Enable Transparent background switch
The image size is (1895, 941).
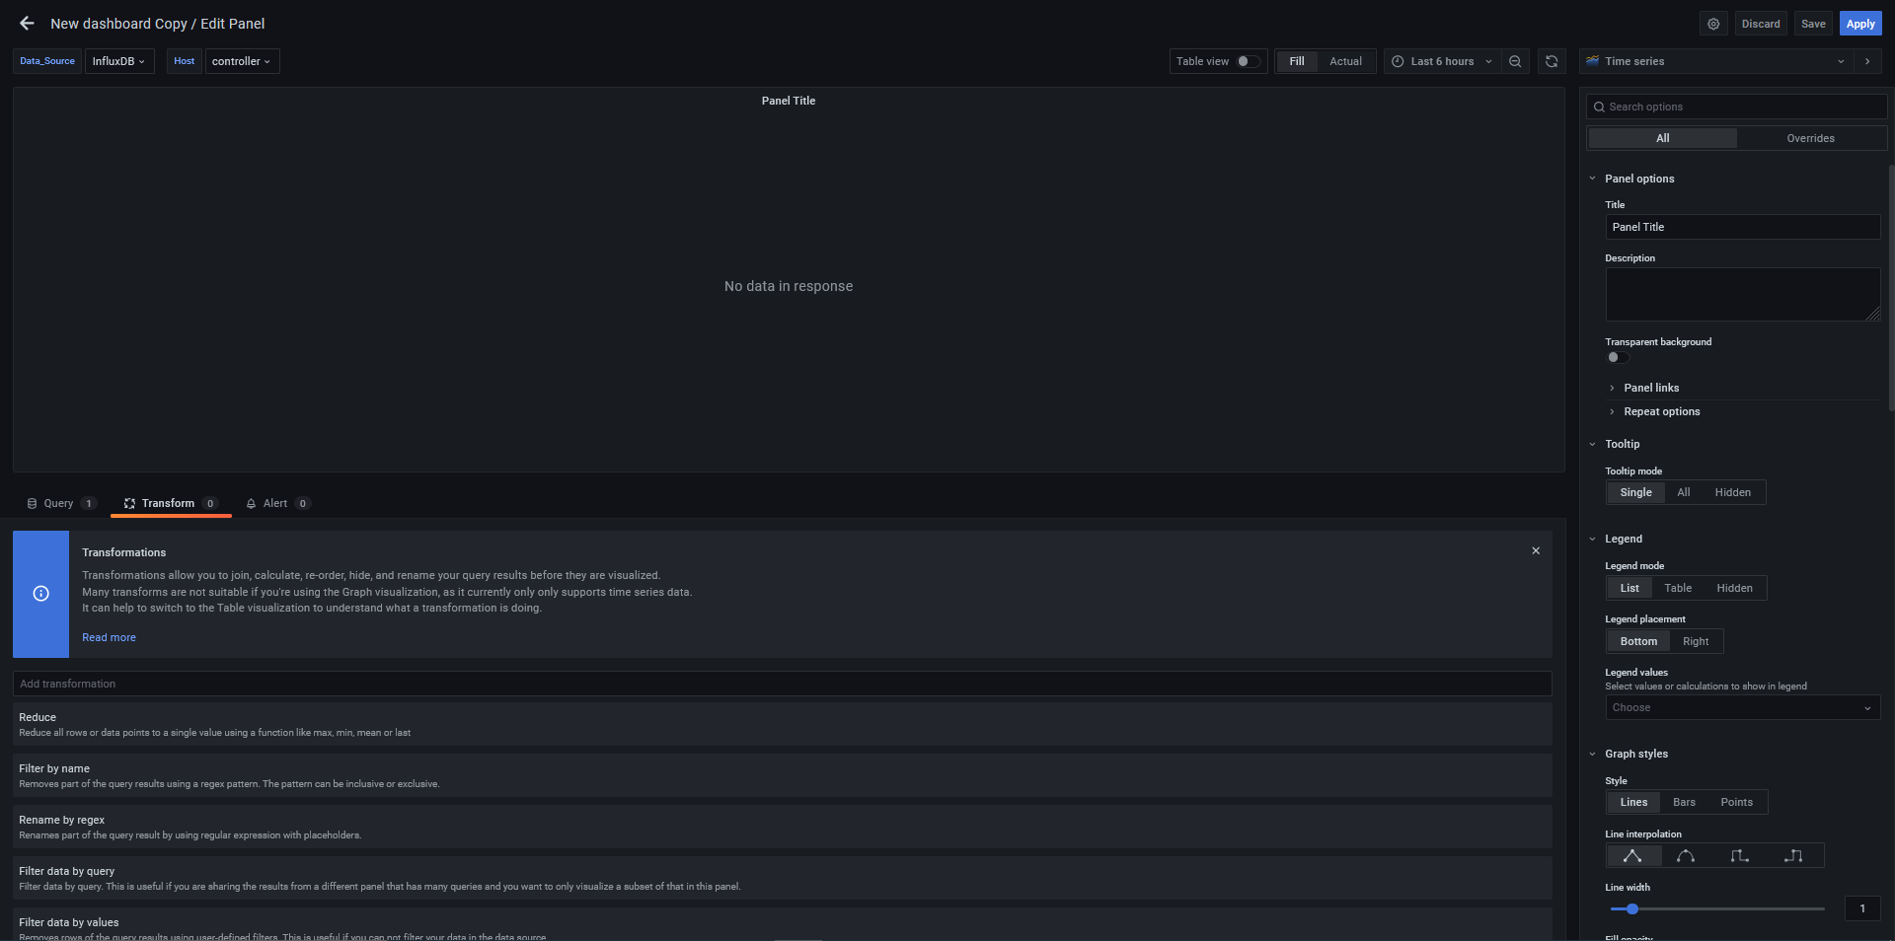pyautogui.click(x=1617, y=357)
